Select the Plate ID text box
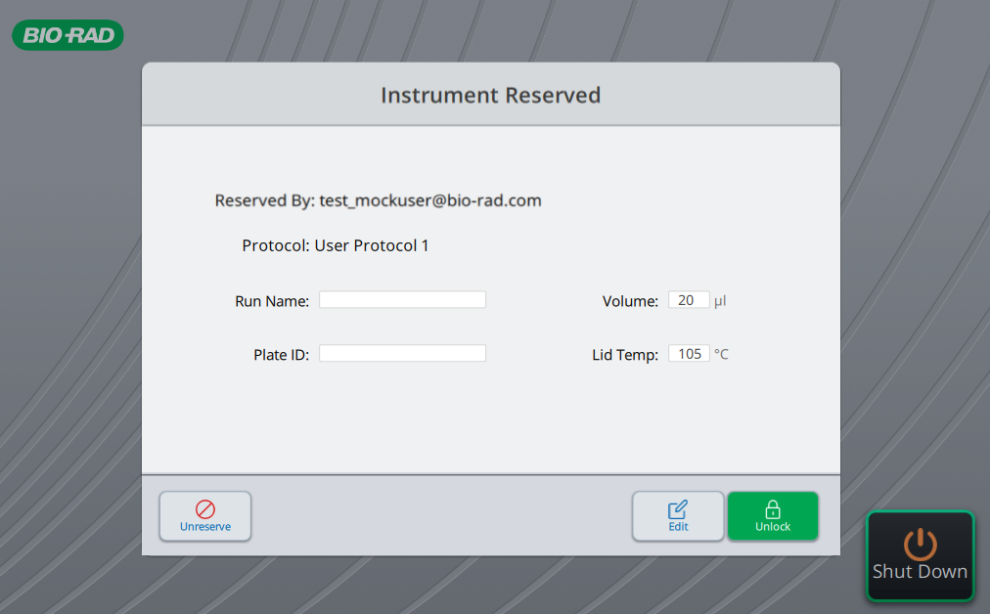 [401, 352]
